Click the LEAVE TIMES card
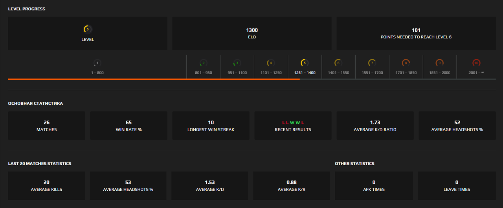 457,186
